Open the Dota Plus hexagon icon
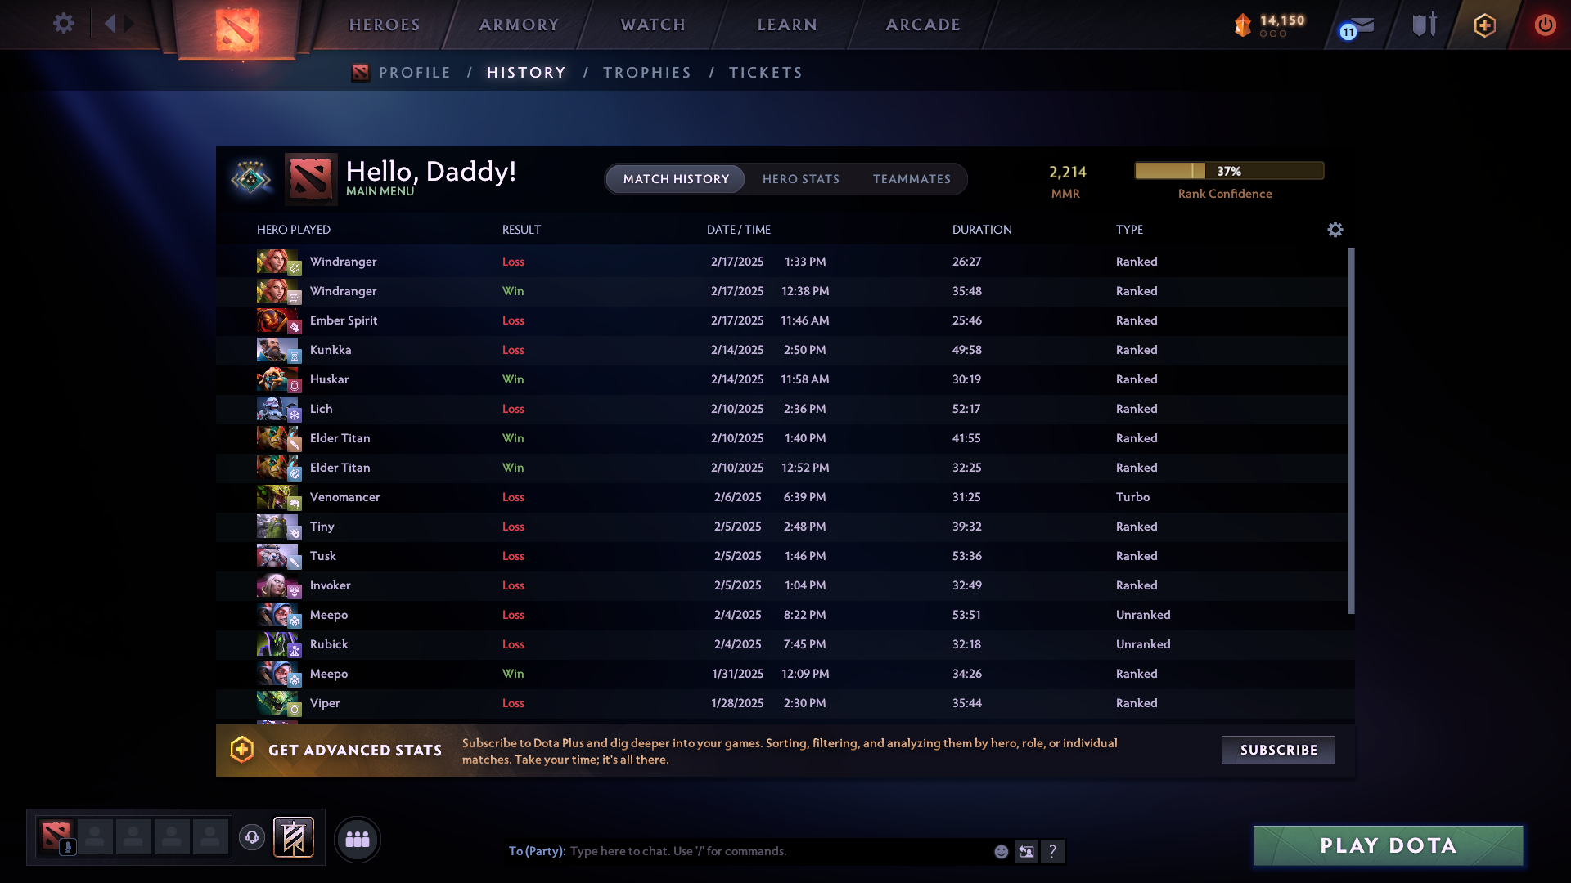The width and height of the screenshot is (1571, 883). (x=1484, y=25)
